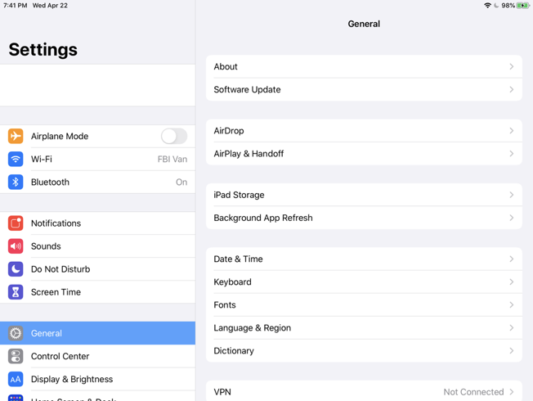Select Do Not Disturb in sidebar
The image size is (533, 401).
(97, 269)
